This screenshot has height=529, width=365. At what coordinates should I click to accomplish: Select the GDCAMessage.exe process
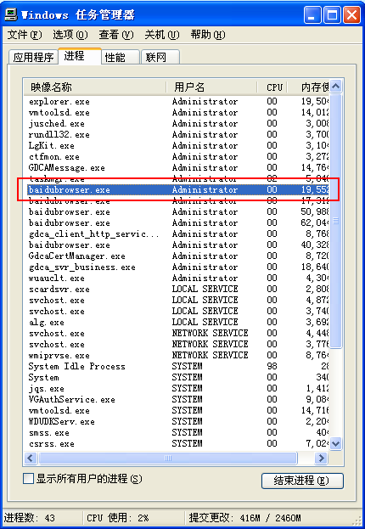[x=177, y=167]
